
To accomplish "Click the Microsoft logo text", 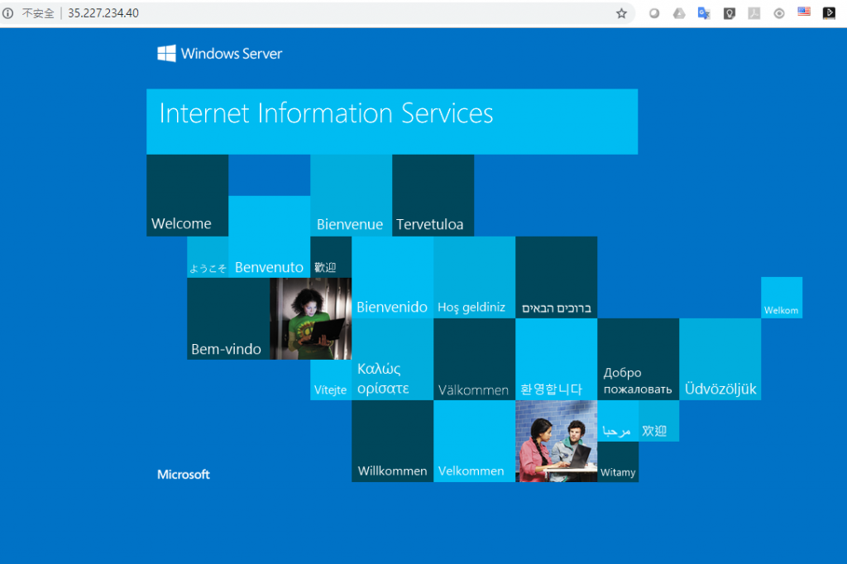I will (x=184, y=475).
